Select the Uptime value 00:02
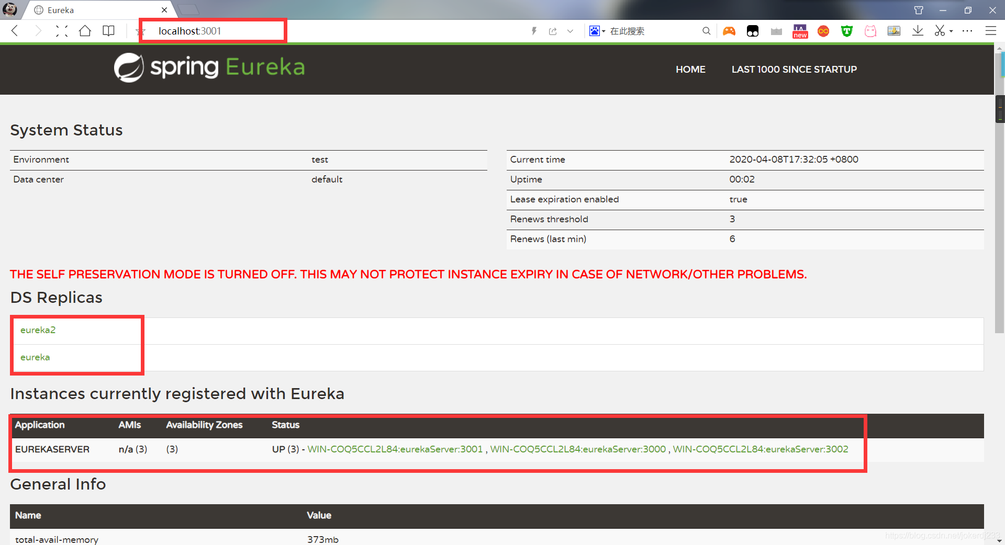This screenshot has height=545, width=1005. (x=742, y=179)
